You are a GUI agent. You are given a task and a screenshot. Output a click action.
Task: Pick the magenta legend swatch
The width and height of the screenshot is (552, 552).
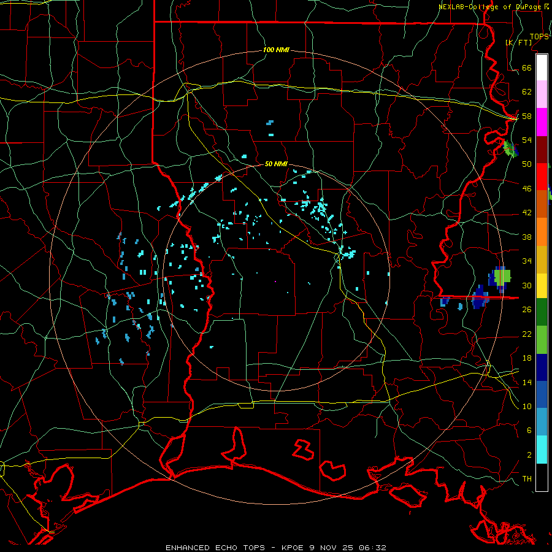(542, 122)
